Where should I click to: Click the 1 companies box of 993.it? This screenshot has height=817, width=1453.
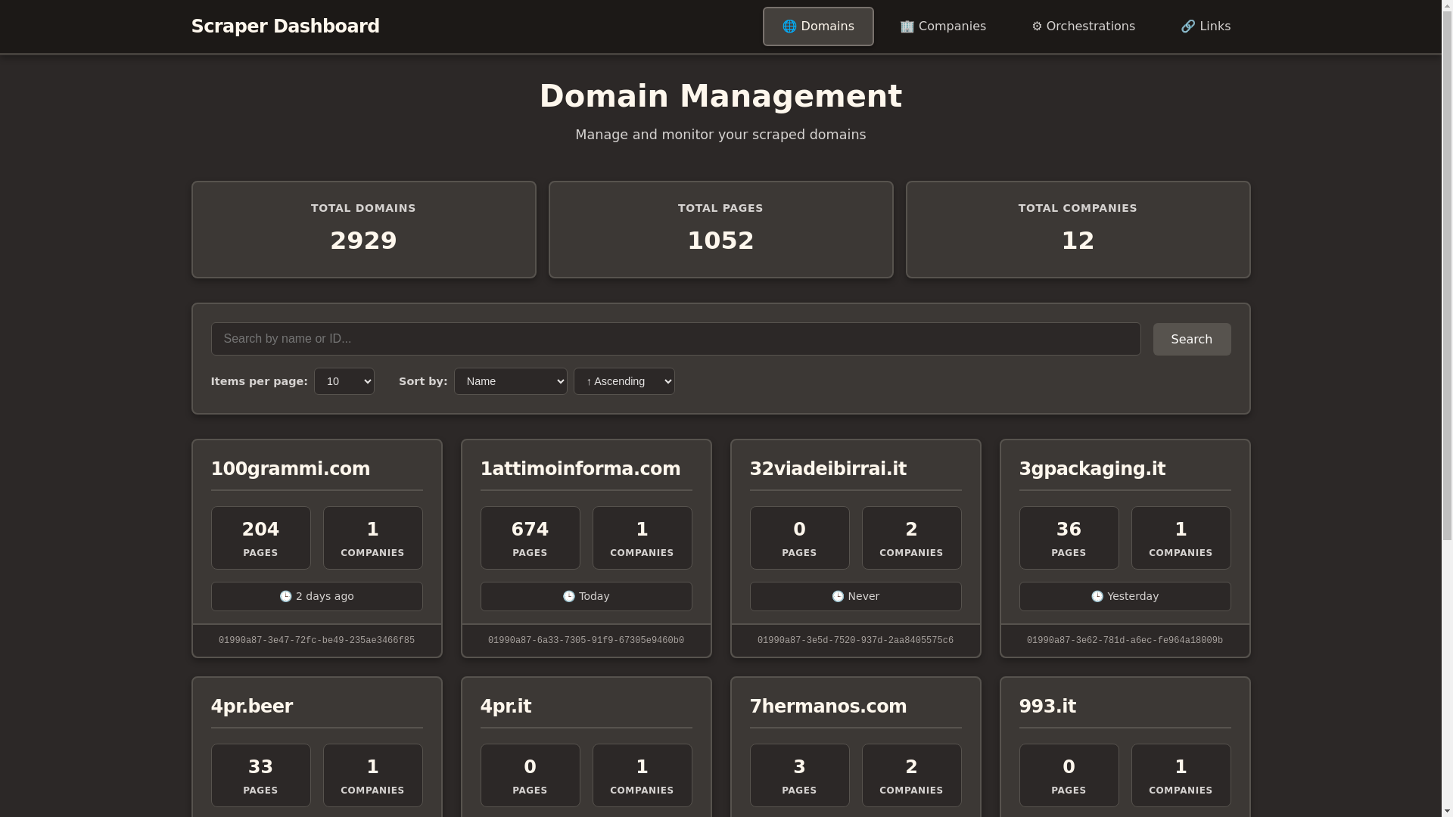click(1181, 775)
